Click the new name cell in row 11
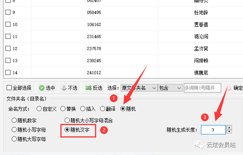Viewport: 243px width, 155px height. [201, 37]
